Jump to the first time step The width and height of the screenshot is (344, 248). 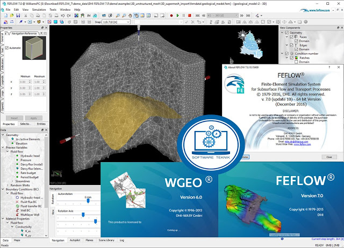click(x=197, y=16)
